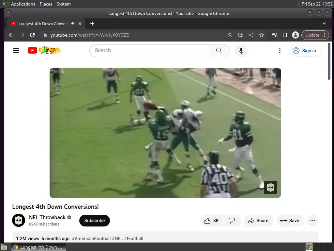Share the video
334x251 pixels.
click(x=258, y=221)
